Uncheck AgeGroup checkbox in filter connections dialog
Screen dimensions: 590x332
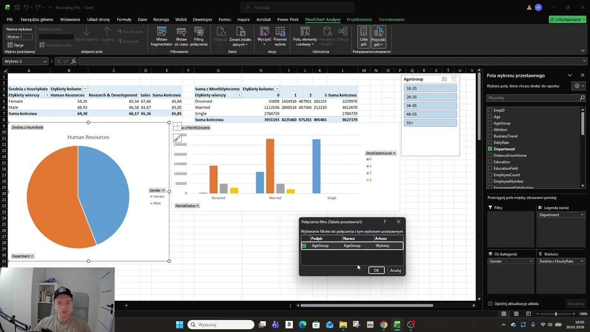(x=304, y=246)
